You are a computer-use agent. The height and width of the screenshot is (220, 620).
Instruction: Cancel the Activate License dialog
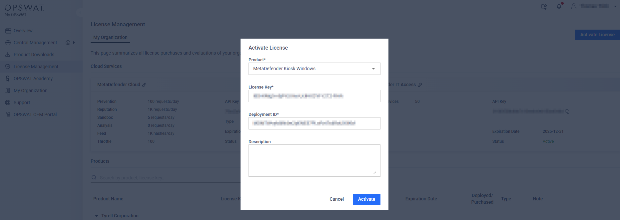click(x=336, y=199)
